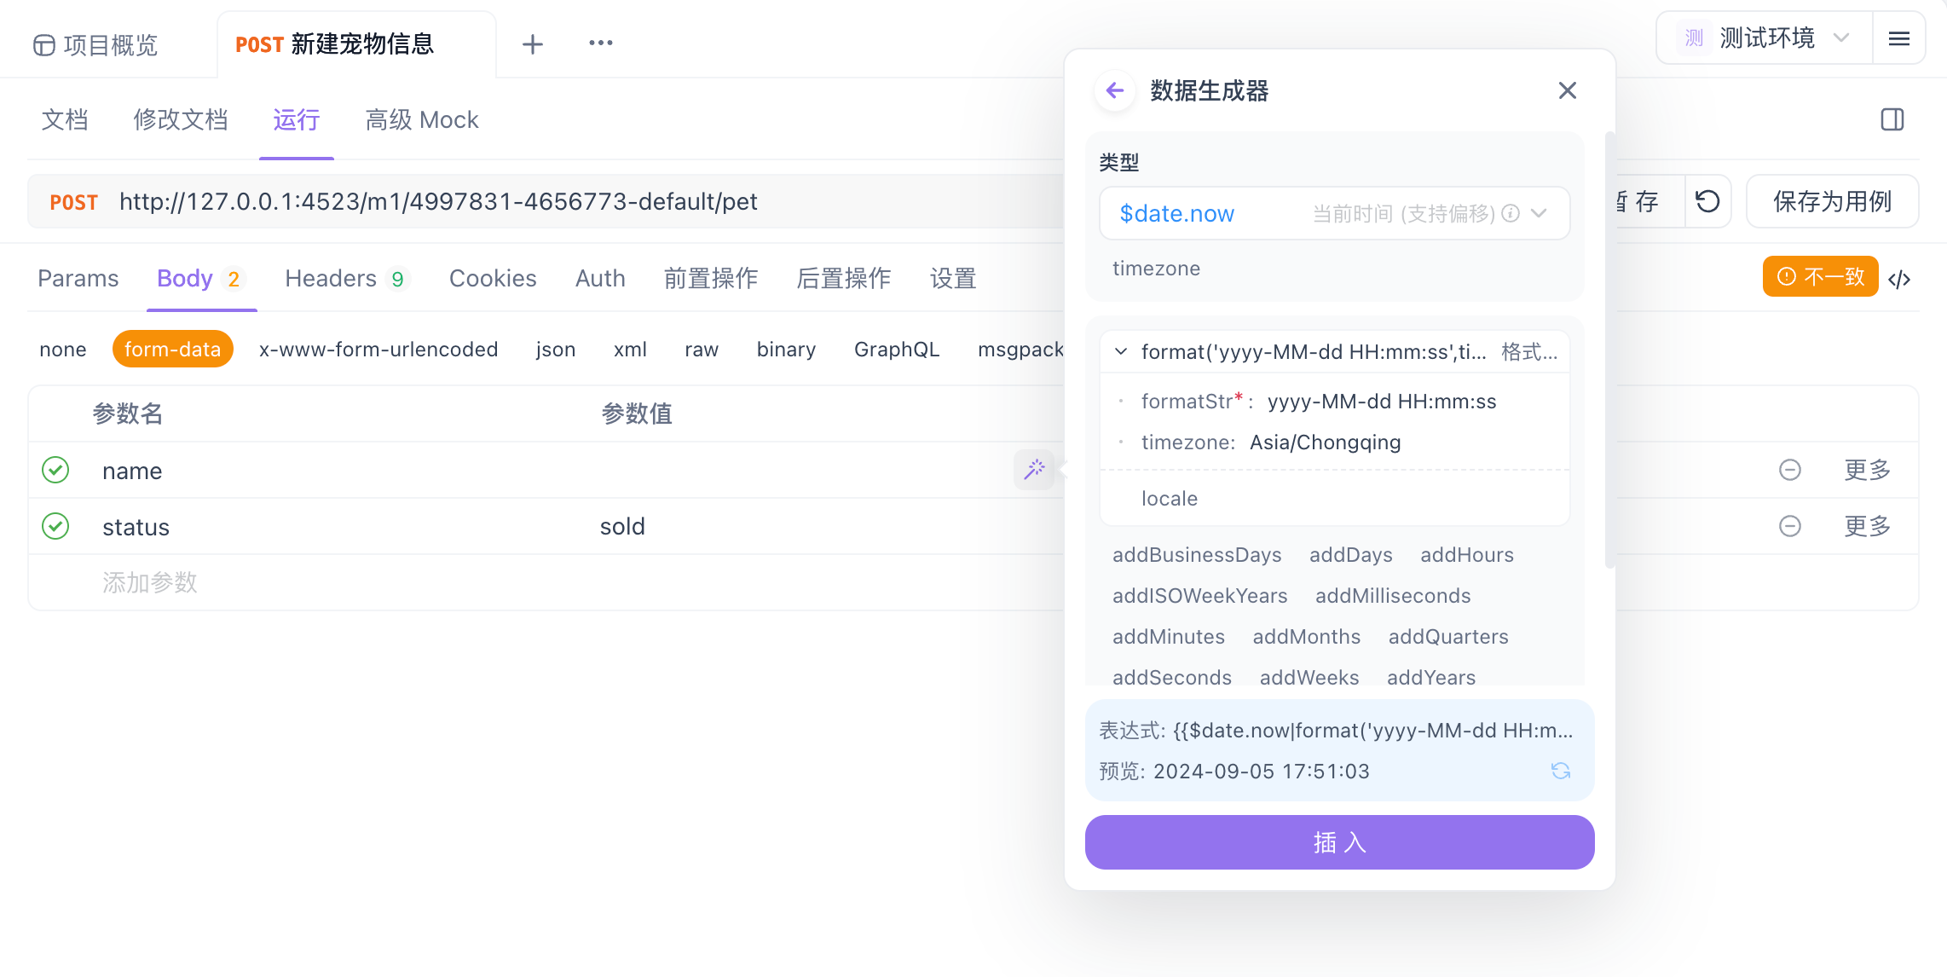1947x977 pixels.
Task: Open the hamburger menu at top right
Action: click(1899, 38)
